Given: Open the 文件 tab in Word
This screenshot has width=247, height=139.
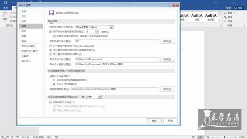Looking at the screenshot, I should click(5, 8).
